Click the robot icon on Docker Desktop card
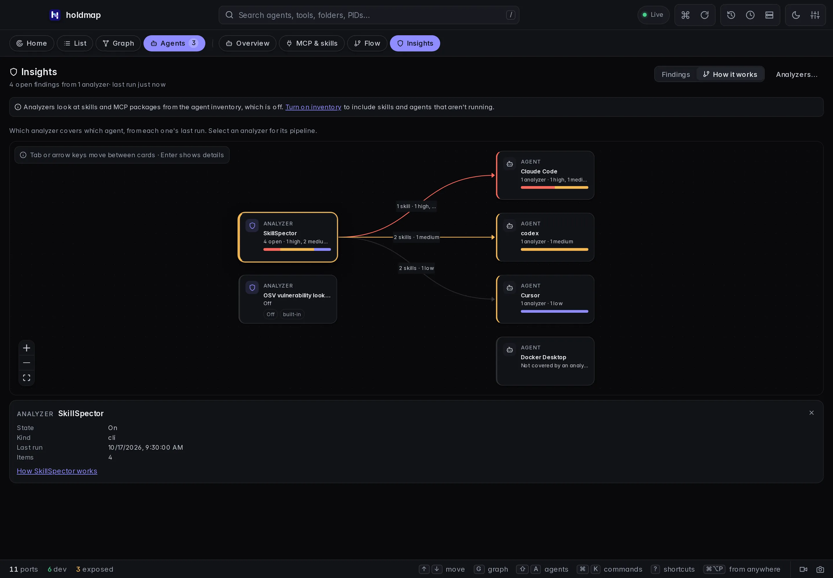This screenshot has width=833, height=578. [x=509, y=349]
